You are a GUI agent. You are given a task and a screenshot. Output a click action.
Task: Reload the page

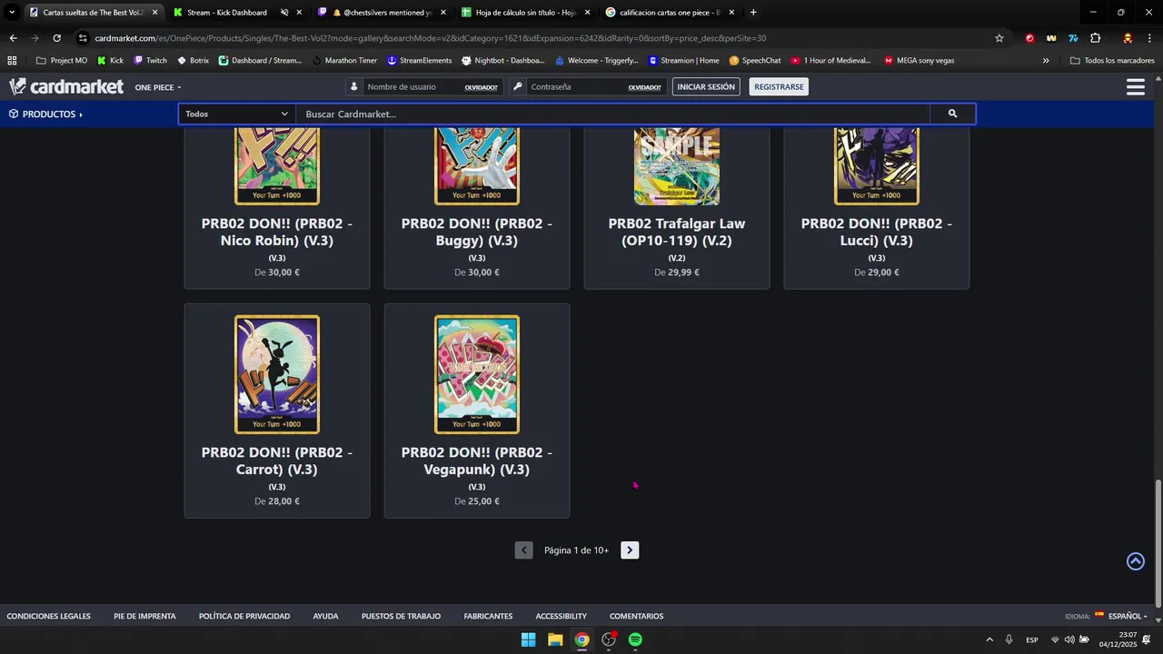tap(56, 38)
